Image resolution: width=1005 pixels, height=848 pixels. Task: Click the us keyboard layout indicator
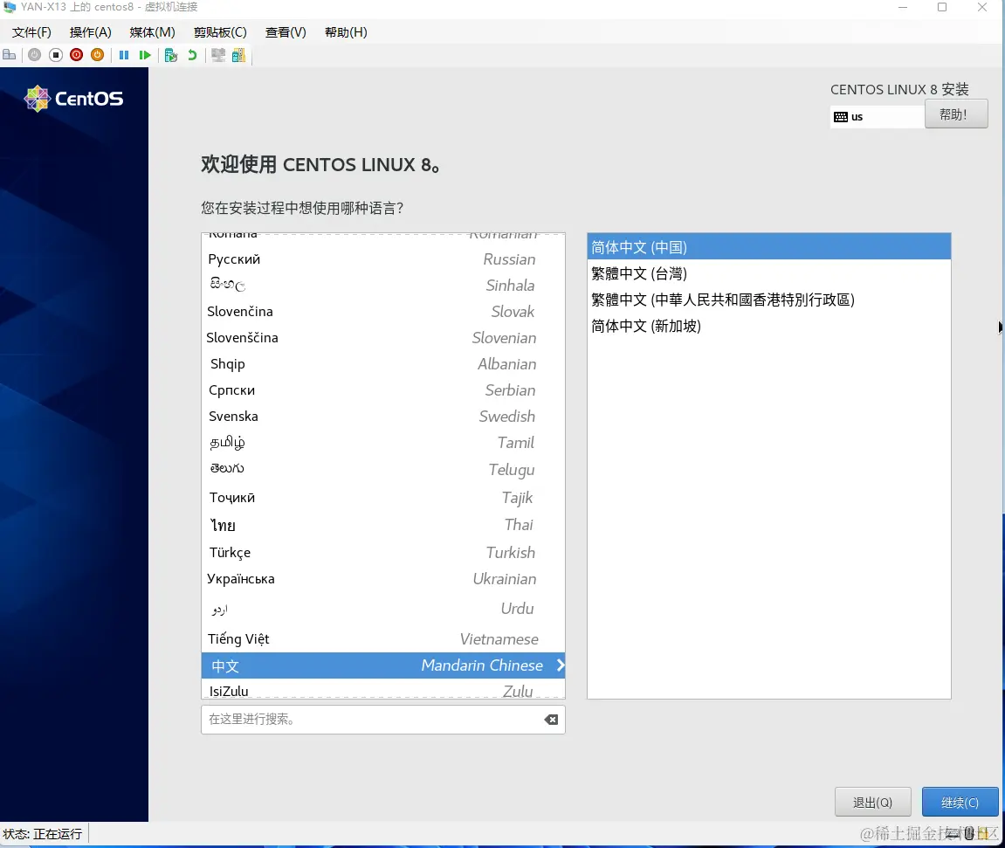pyautogui.click(x=877, y=117)
